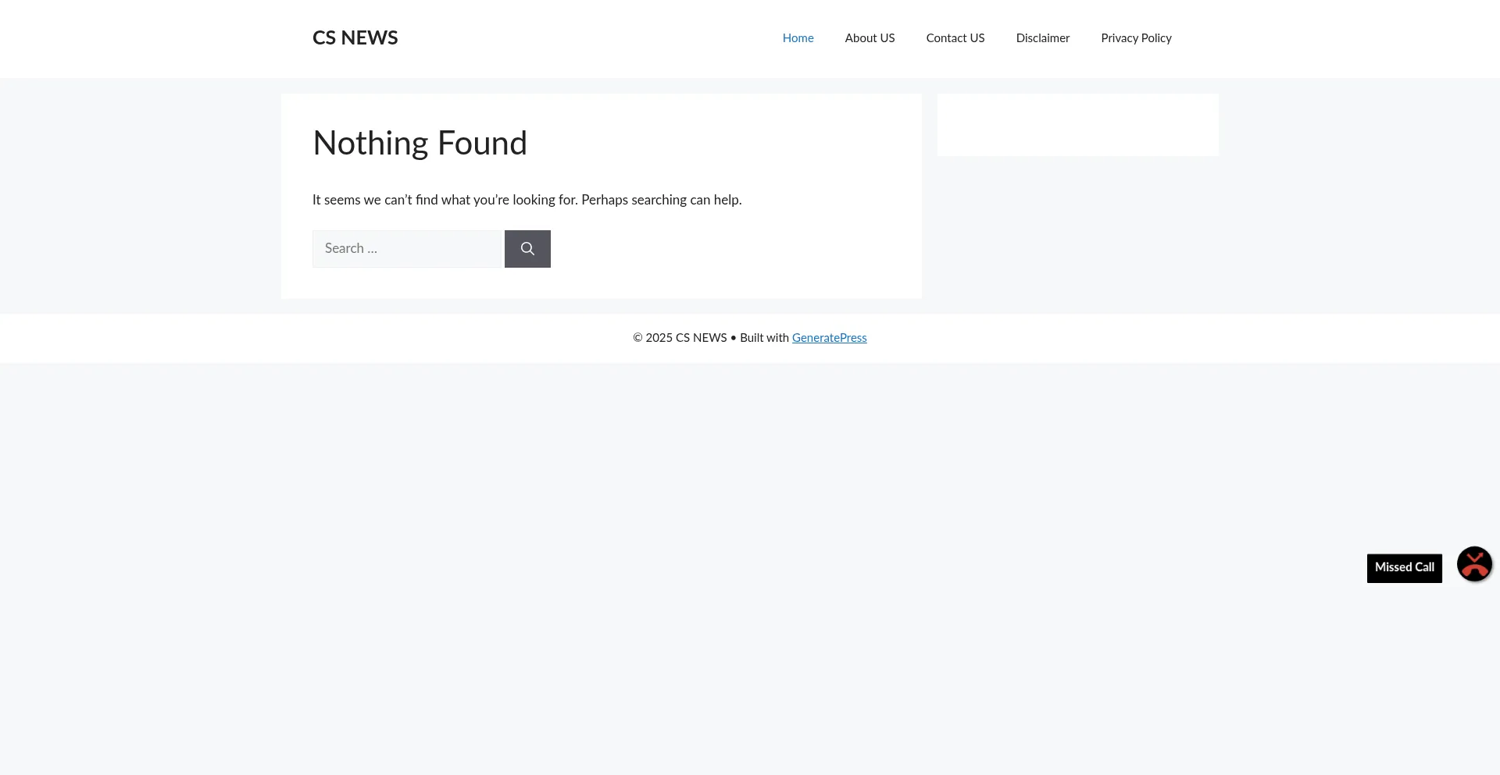
Task: Go to the About US page
Action: [x=870, y=38]
